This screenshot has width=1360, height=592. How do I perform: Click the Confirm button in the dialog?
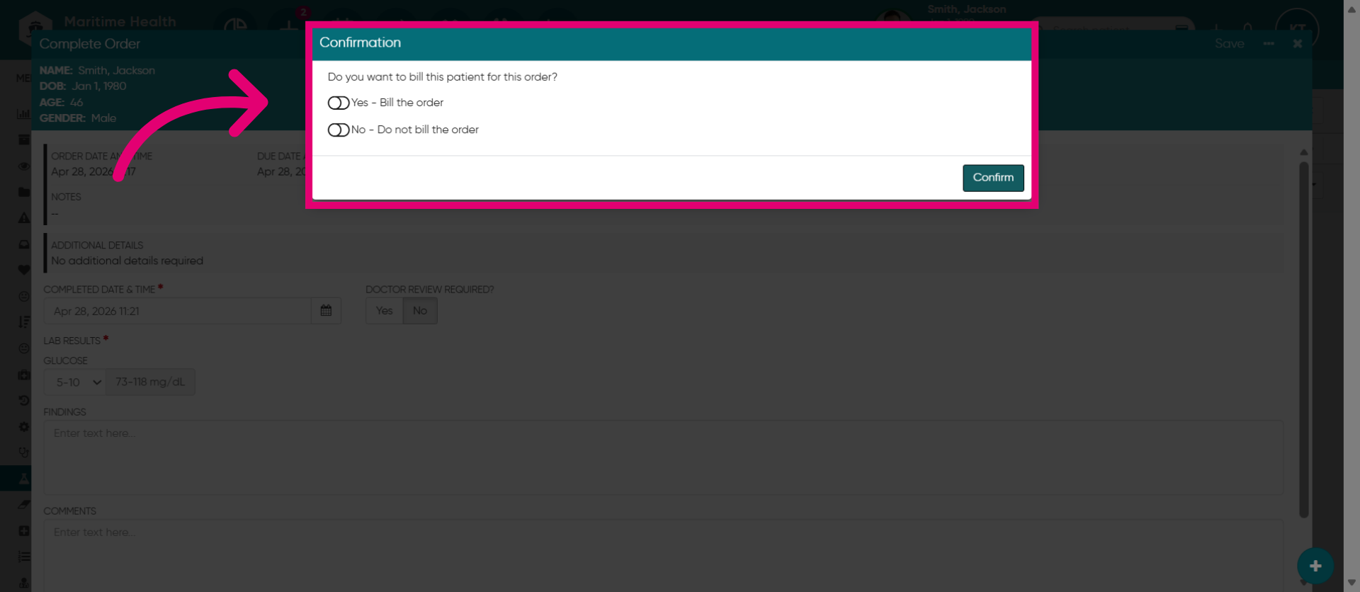click(x=993, y=178)
